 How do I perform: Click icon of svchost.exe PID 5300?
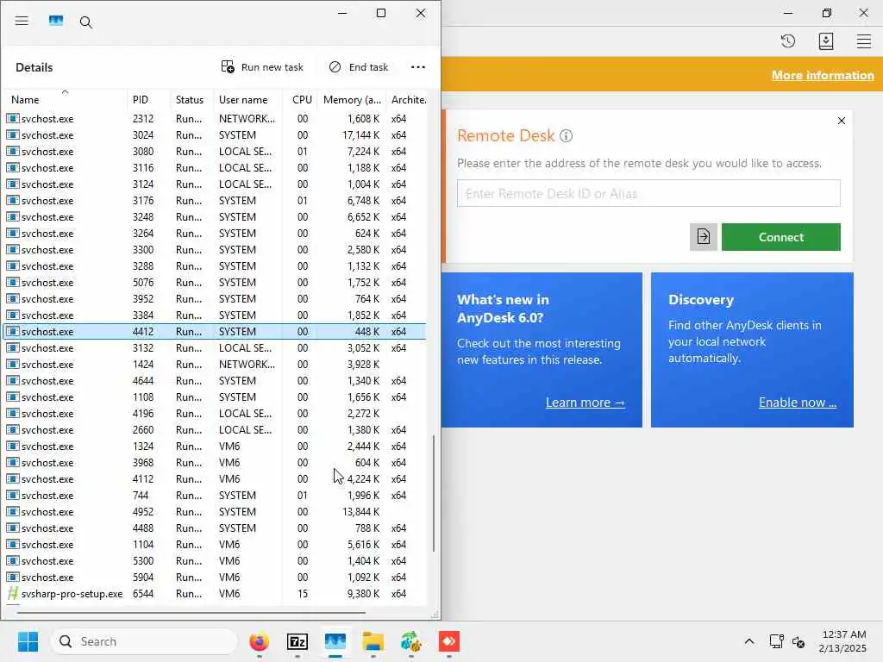[x=12, y=560]
